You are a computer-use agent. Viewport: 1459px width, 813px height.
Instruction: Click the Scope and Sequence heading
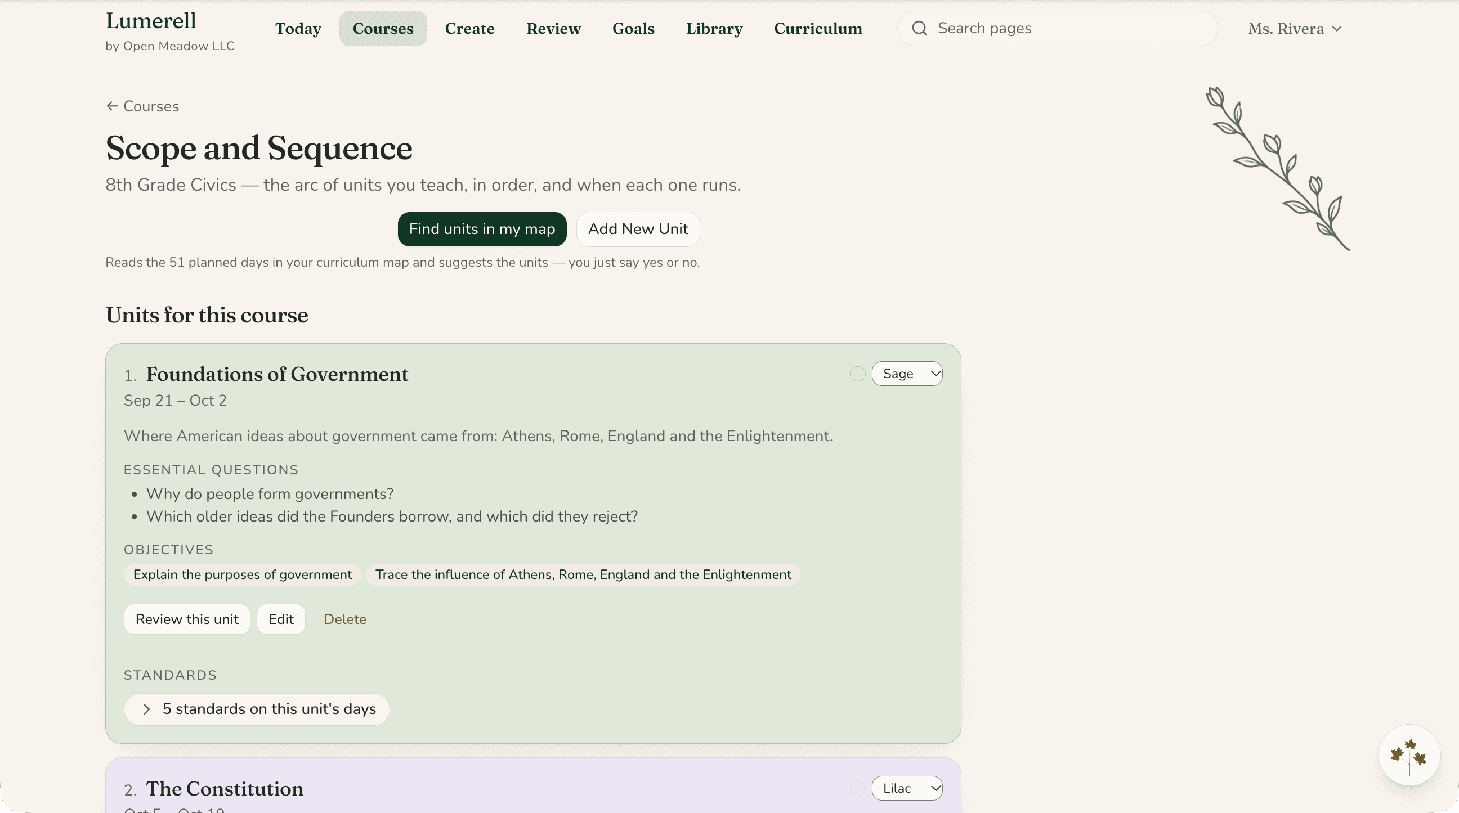coord(259,149)
